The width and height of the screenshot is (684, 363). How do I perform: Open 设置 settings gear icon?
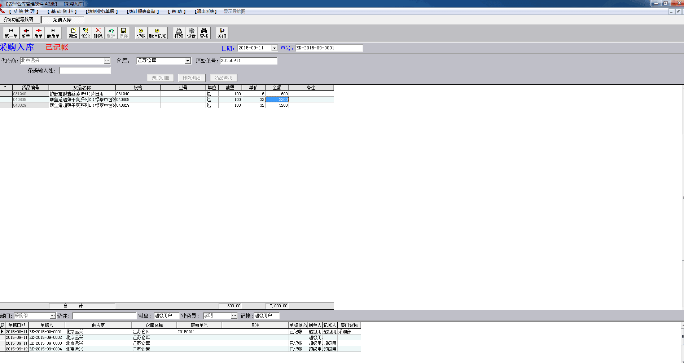(x=191, y=33)
